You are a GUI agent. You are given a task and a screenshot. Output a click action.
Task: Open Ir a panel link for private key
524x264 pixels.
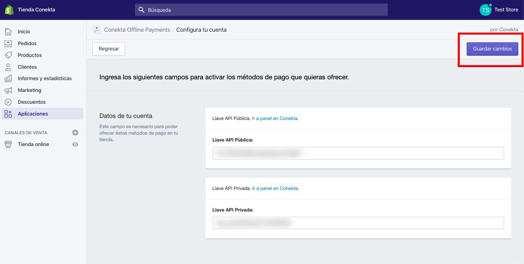275,189
